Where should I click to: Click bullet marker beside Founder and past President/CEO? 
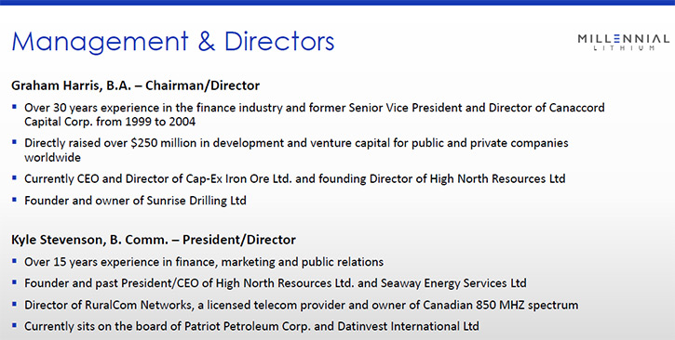pyautogui.click(x=15, y=282)
